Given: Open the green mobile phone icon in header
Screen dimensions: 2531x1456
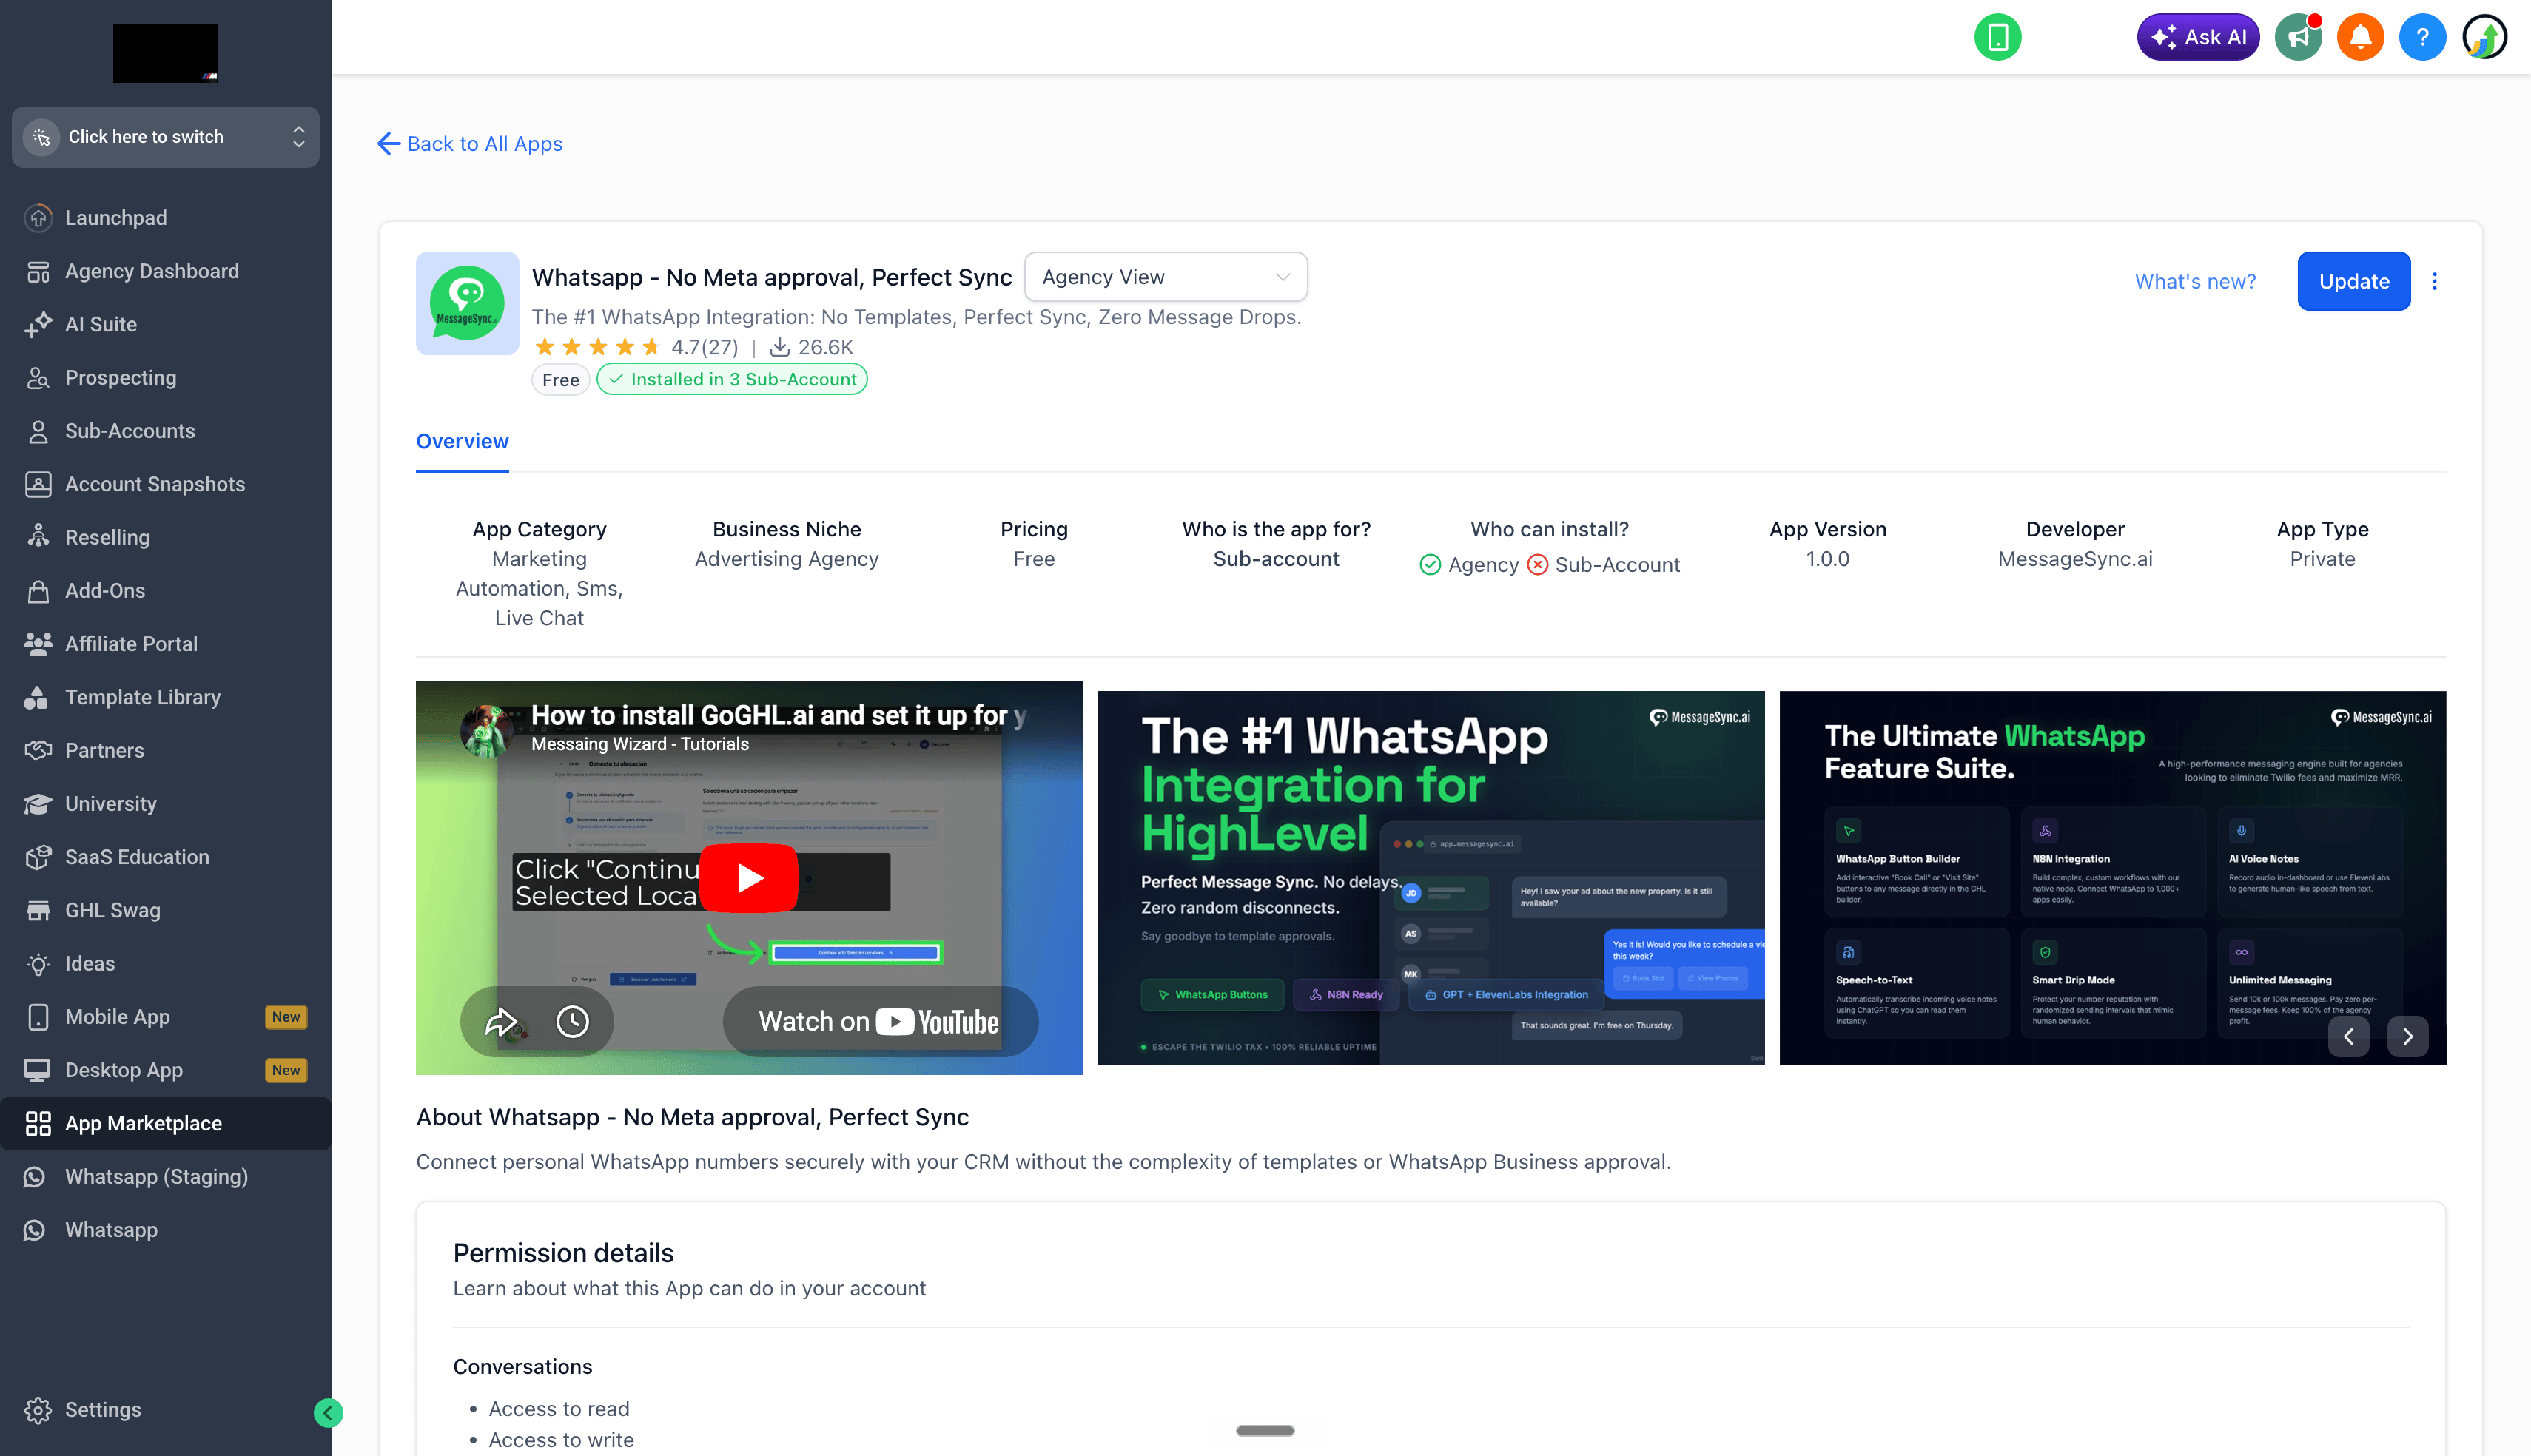Looking at the screenshot, I should click(1997, 37).
